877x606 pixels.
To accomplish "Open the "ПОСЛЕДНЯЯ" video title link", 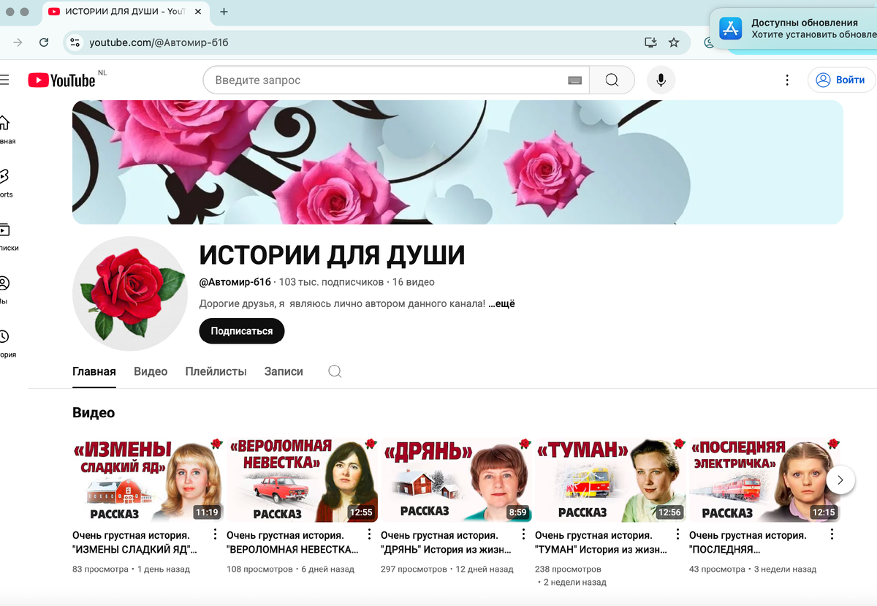I will pos(749,542).
